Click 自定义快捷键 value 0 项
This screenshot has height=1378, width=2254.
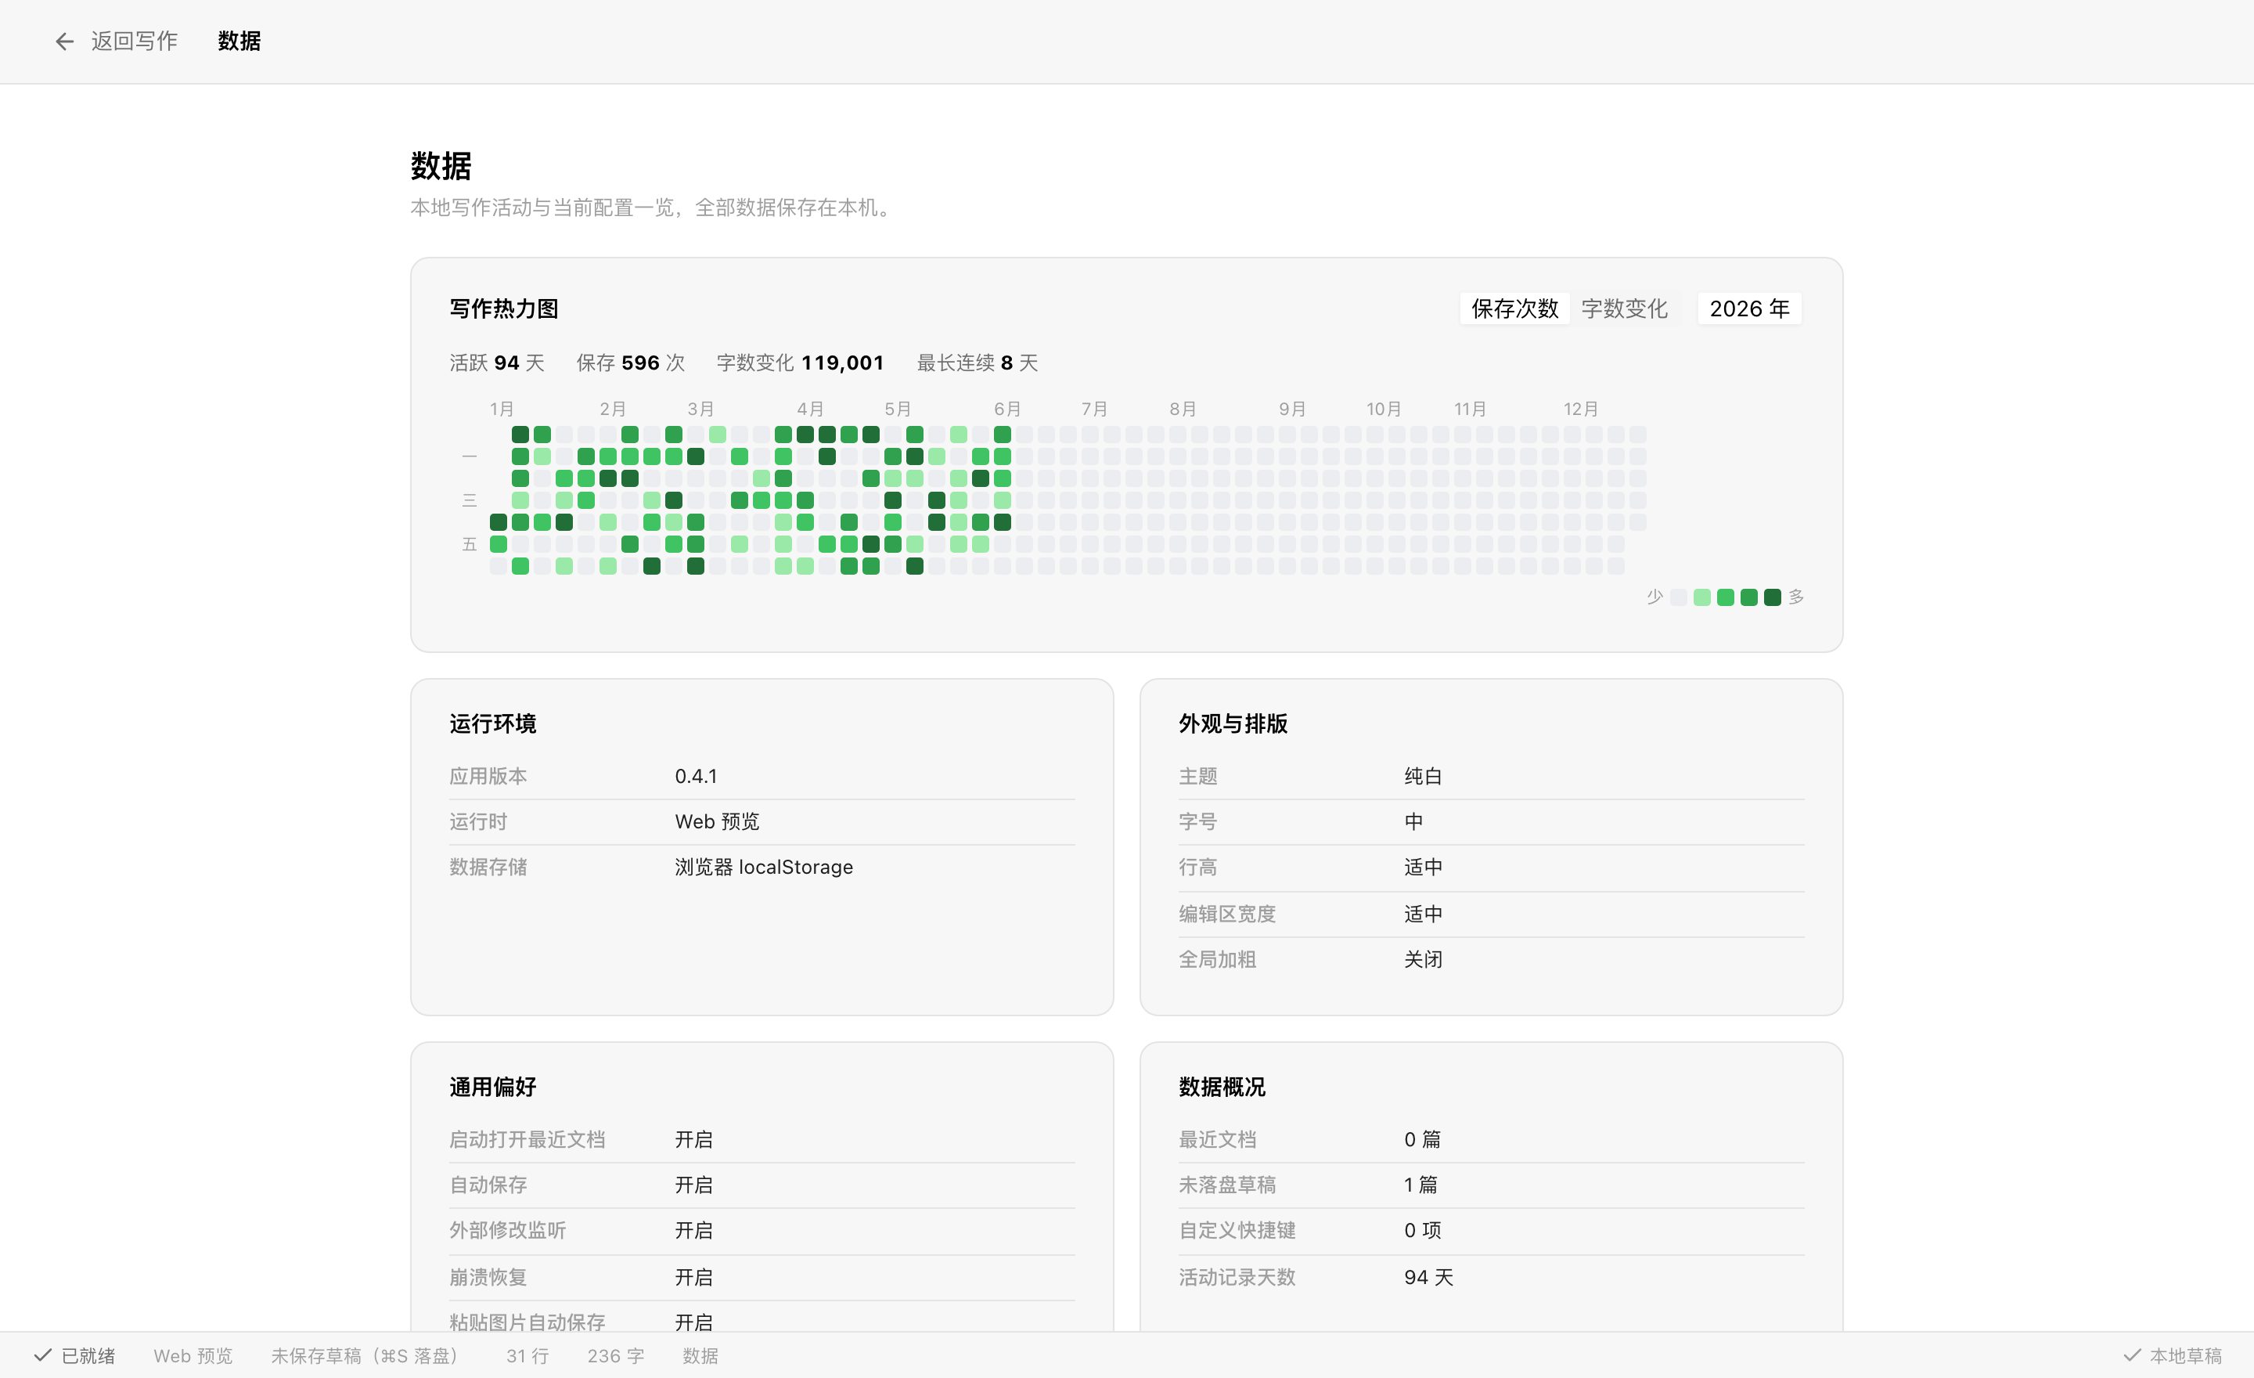coord(1423,1230)
